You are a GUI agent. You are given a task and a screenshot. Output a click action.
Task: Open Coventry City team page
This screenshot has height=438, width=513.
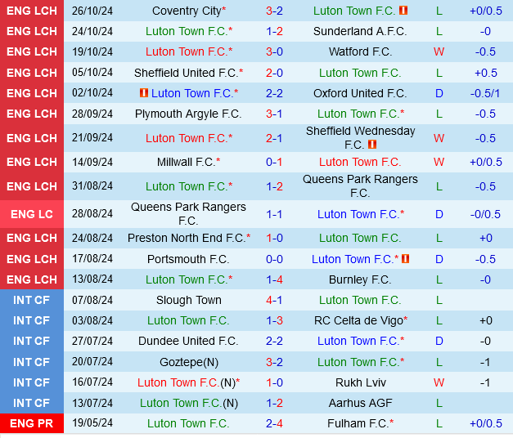[187, 11]
